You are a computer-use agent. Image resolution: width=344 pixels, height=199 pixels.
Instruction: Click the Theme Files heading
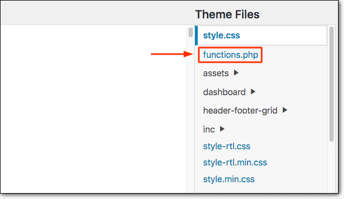(x=228, y=15)
